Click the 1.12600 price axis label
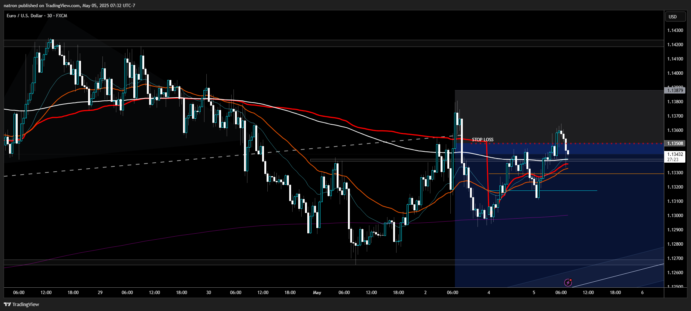The image size is (691, 311). tap(675, 273)
